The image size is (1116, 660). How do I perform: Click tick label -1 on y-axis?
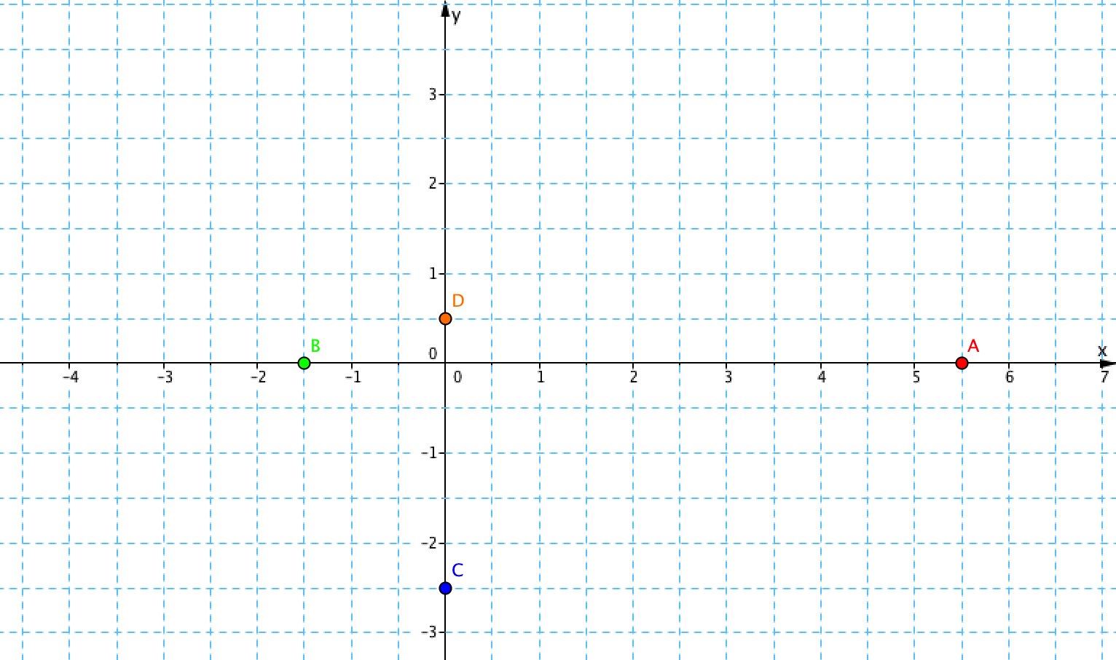tap(430, 453)
